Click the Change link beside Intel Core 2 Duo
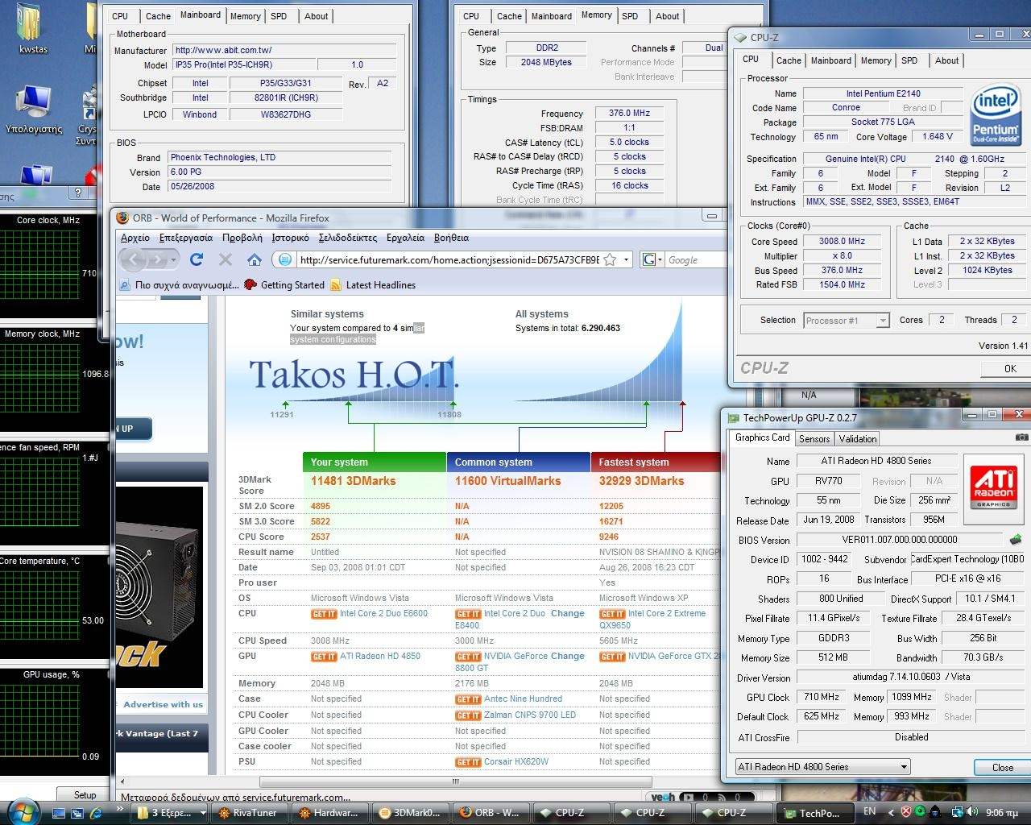This screenshot has height=825, width=1031. (568, 613)
